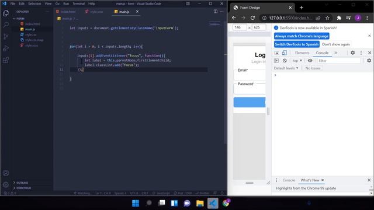
Task: Open Chrome media control icon
Action: click(x=348, y=18)
